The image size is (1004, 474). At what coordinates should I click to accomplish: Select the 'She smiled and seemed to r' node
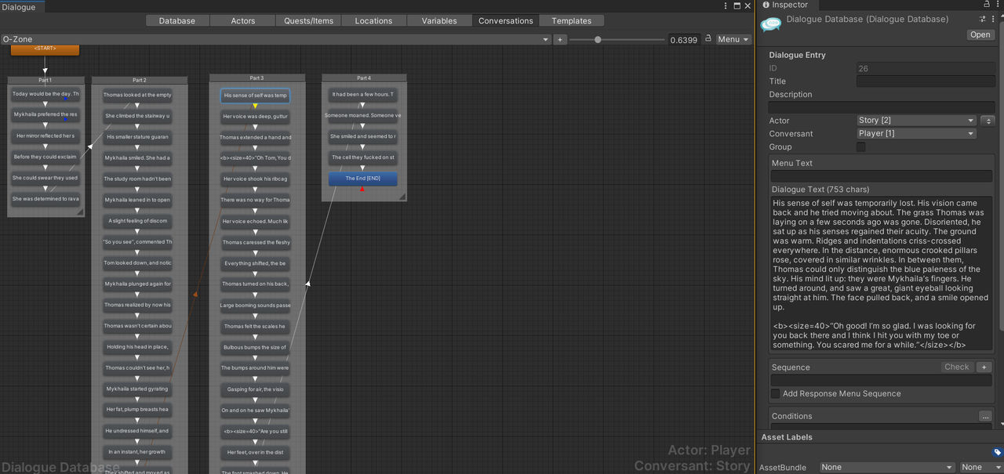[x=363, y=136]
